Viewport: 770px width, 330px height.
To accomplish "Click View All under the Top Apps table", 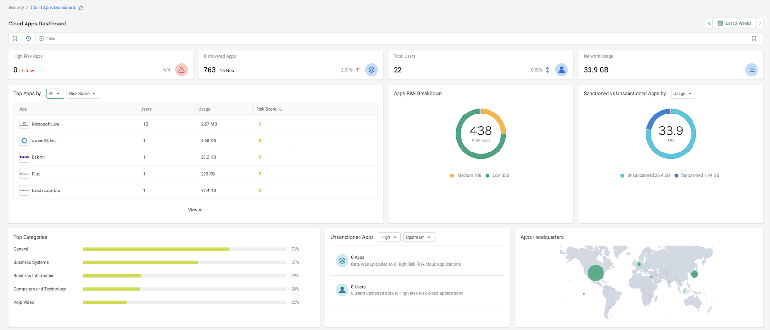I will coord(196,210).
